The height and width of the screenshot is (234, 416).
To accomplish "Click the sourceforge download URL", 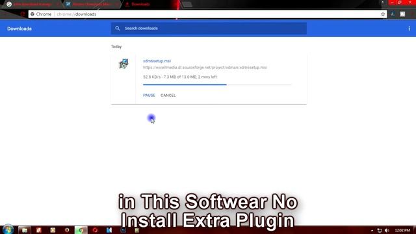I will pyautogui.click(x=205, y=68).
